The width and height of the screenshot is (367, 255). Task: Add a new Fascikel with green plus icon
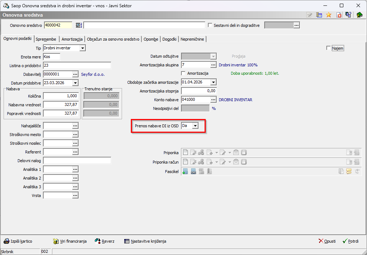tap(185, 172)
